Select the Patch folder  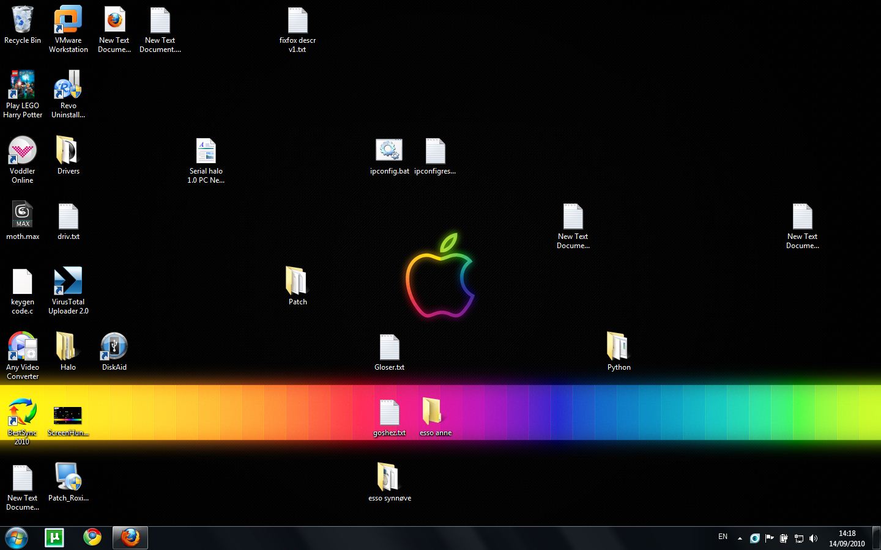click(297, 285)
